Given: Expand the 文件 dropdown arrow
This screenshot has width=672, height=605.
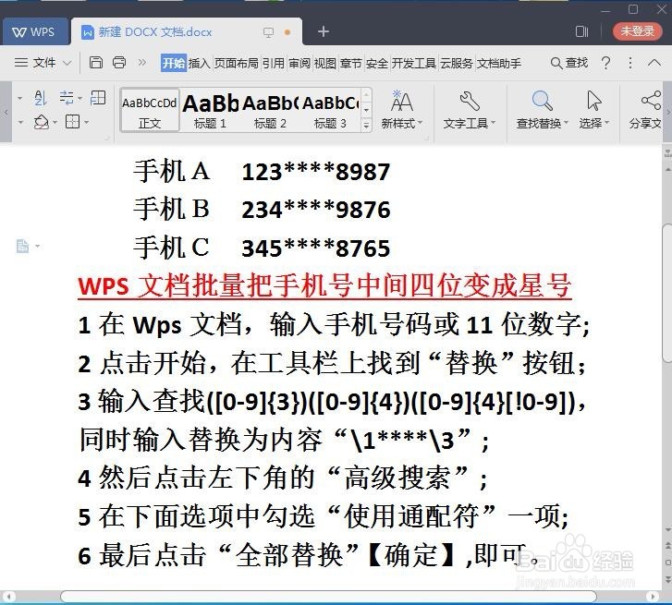Looking at the screenshot, I should (x=67, y=64).
